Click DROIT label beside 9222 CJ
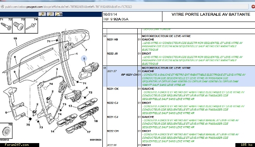Screen dimensions: 255x147 point(147,103)
